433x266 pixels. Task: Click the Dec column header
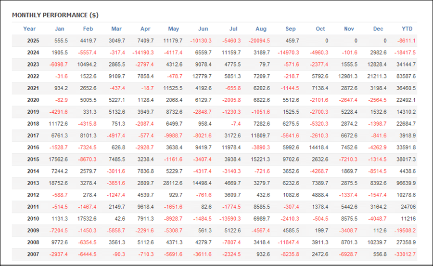pyautogui.click(x=378, y=29)
